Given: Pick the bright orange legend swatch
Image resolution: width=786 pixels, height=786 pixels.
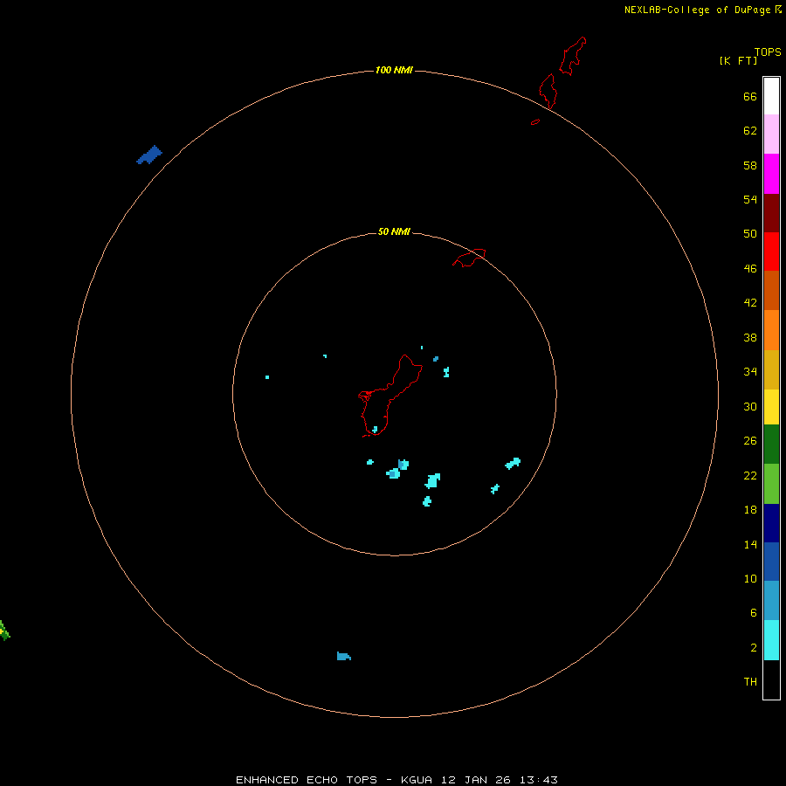Looking at the screenshot, I should [771, 330].
